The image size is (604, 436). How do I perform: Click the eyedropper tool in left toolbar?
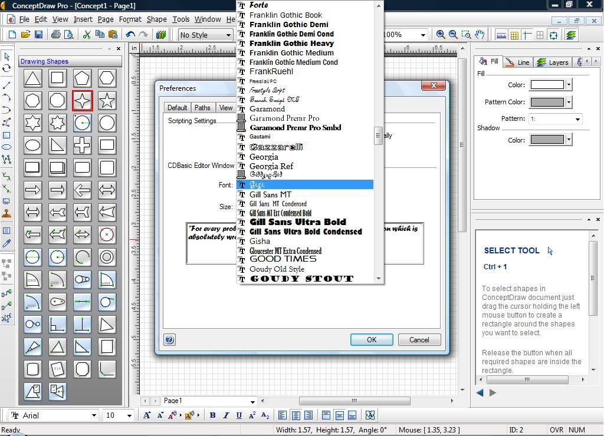[x=6, y=243]
